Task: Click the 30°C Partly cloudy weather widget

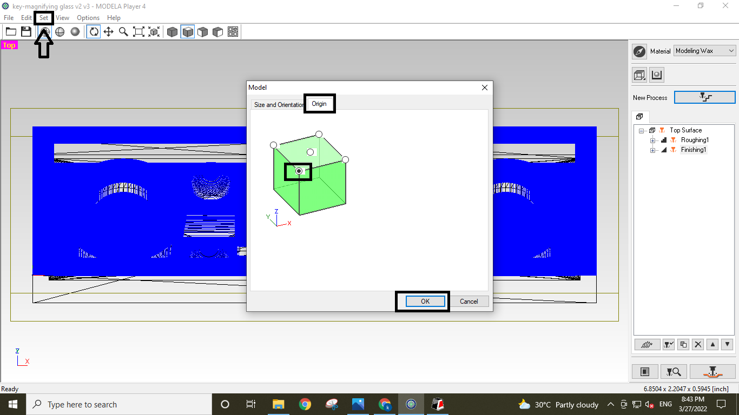Action: pyautogui.click(x=558, y=404)
